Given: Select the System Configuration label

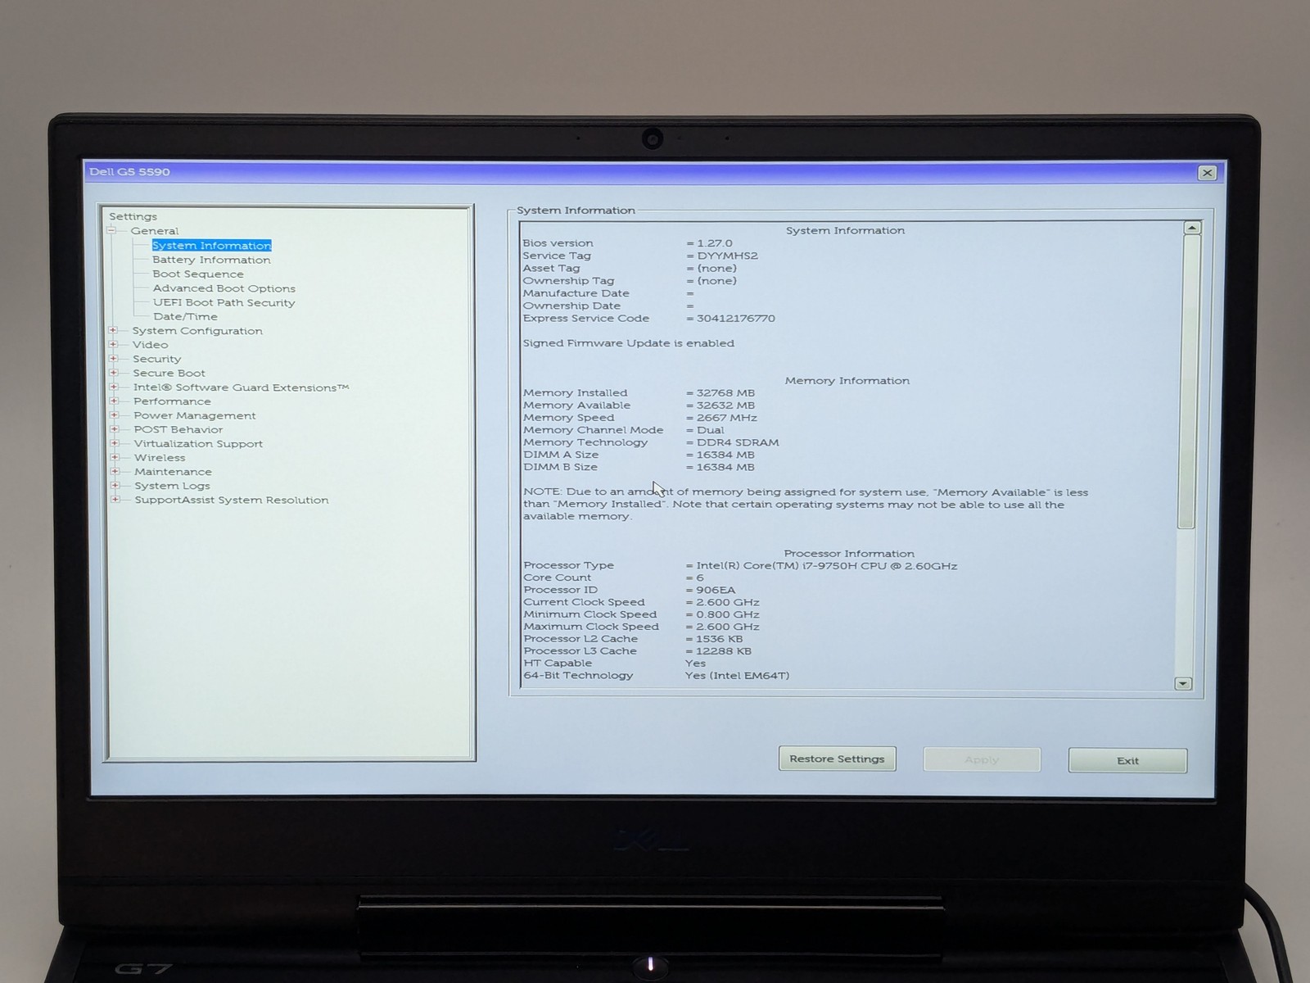Looking at the screenshot, I should click(x=197, y=331).
